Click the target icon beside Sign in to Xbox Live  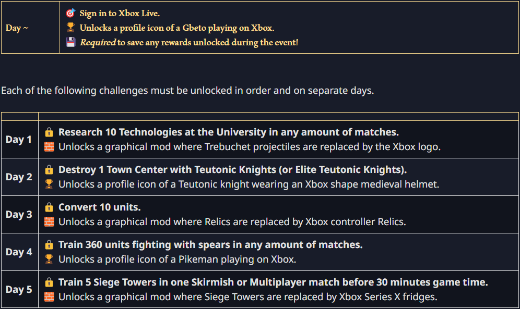[70, 13]
